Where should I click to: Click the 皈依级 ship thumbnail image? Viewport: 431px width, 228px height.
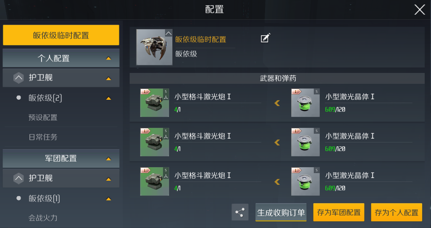tap(154, 47)
